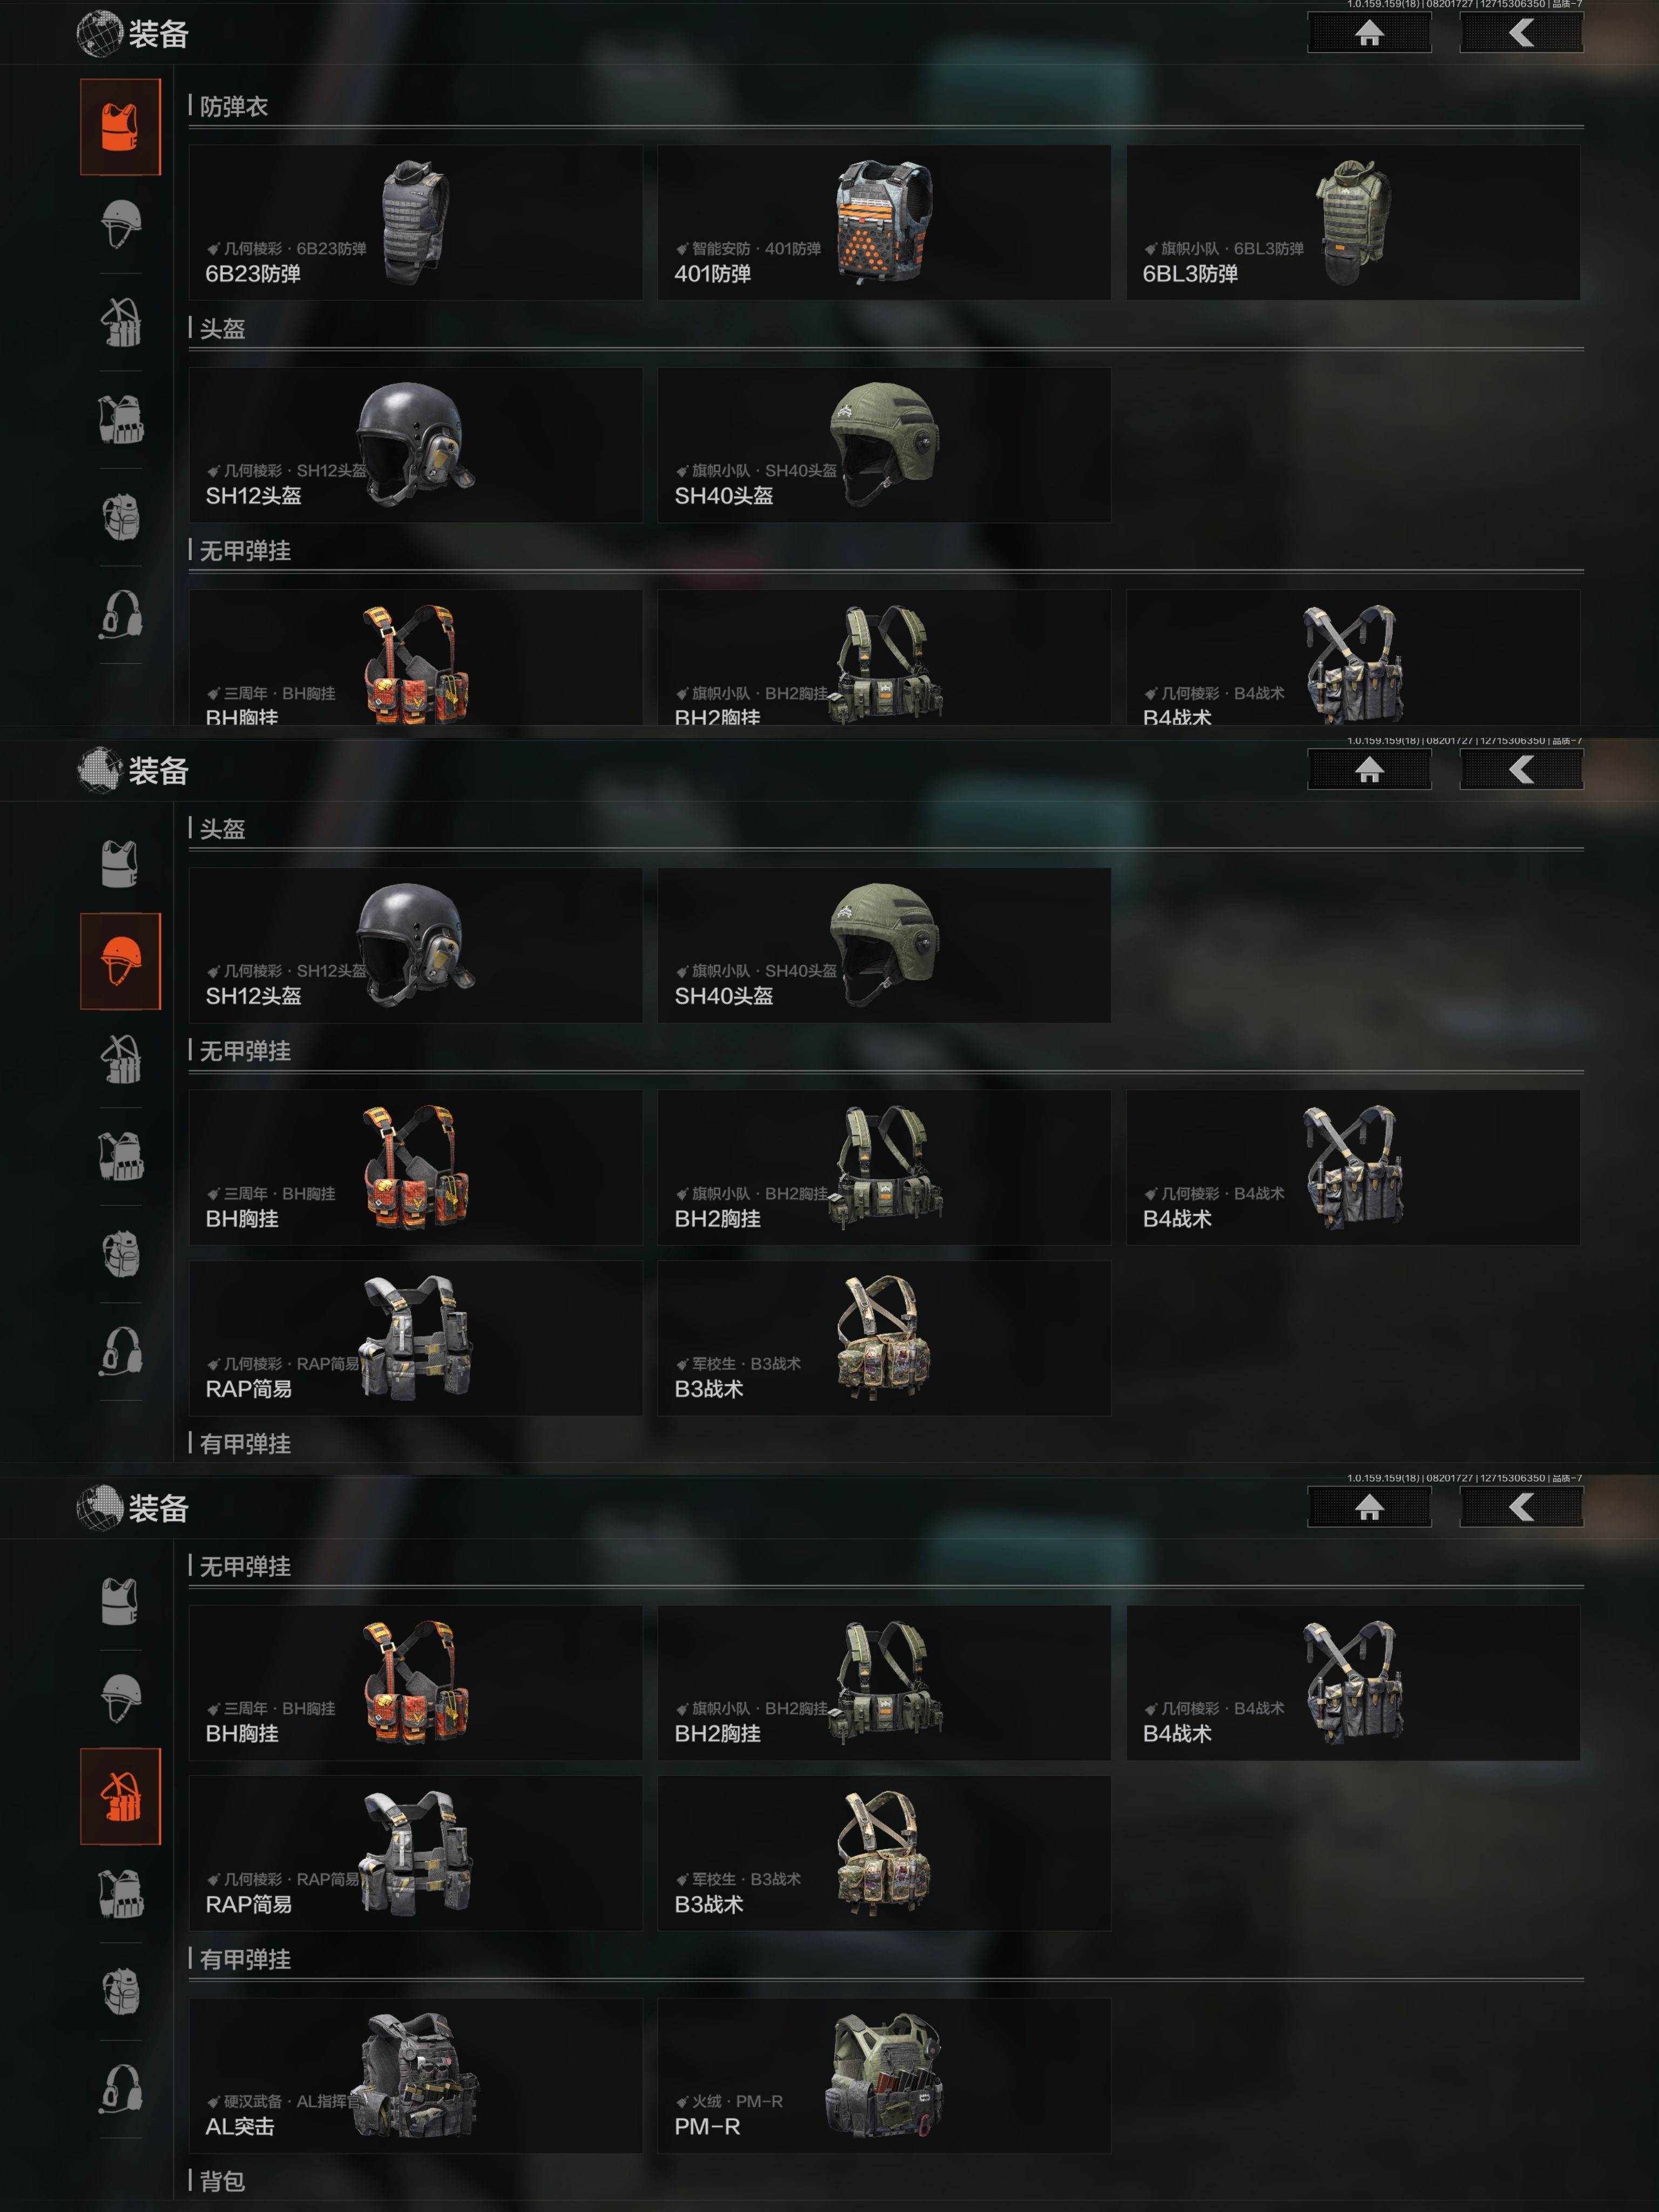
Task: Open the headset icon beside the AL突击 card
Action: click(120, 2089)
